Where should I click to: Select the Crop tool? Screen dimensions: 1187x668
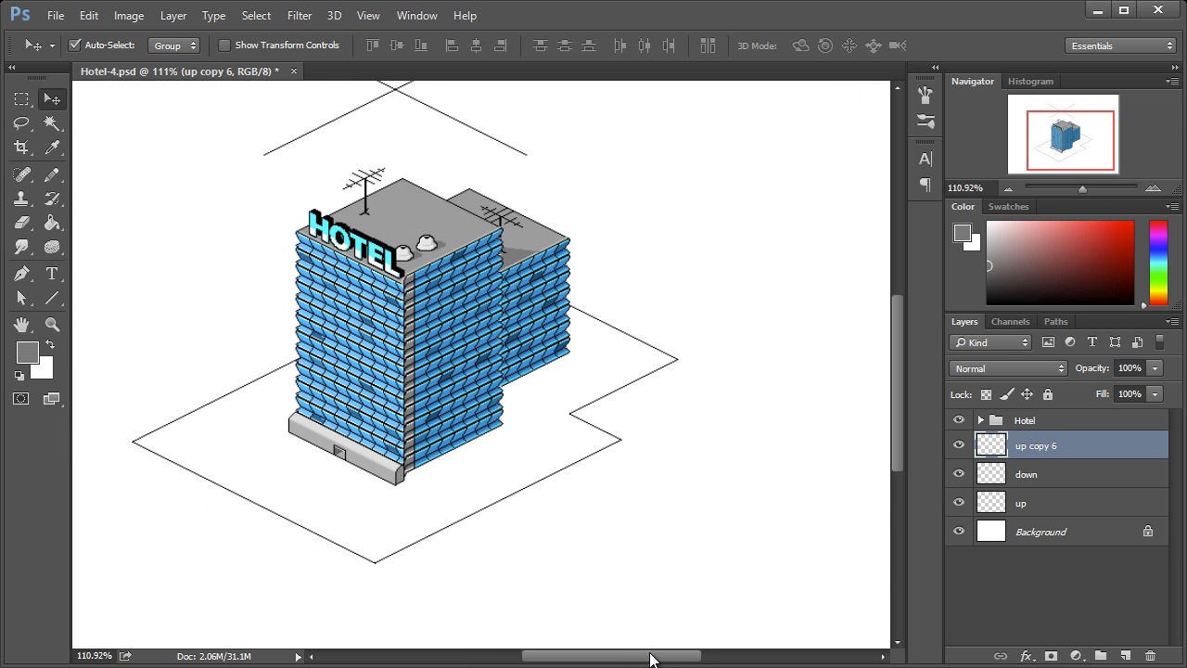[21, 148]
